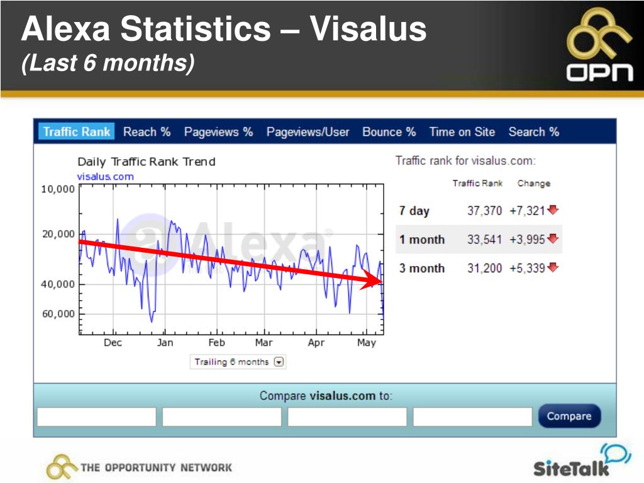
Task: Click the visalus.com chart link
Action: tap(106, 177)
